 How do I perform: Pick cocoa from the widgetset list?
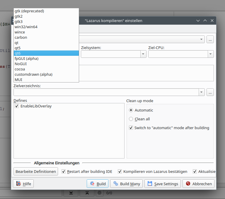click(20, 69)
